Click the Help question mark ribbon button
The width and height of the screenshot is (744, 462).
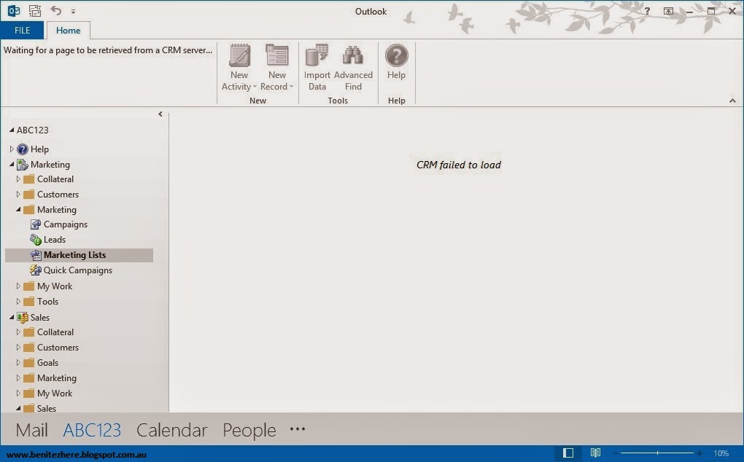tap(396, 62)
